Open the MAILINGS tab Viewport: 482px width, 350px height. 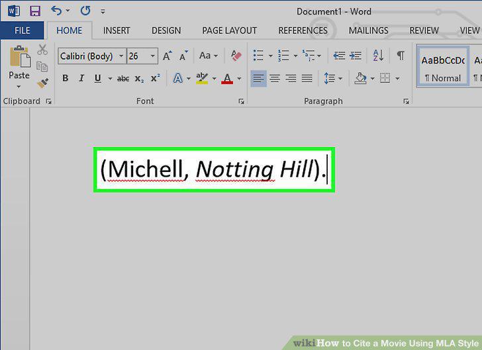(368, 30)
